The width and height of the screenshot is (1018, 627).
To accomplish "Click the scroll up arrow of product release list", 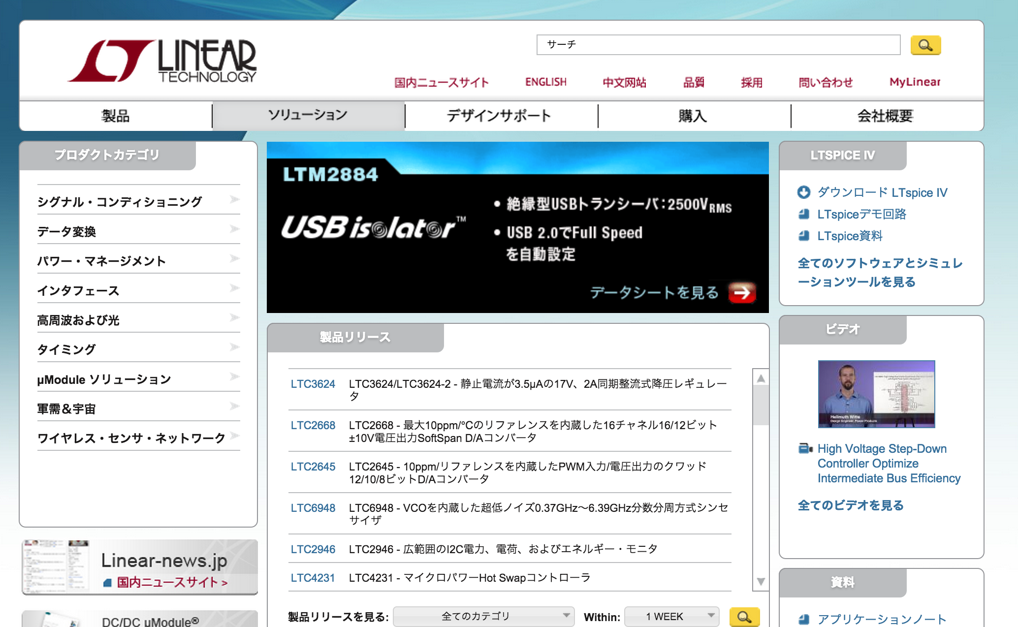I will pos(761,378).
